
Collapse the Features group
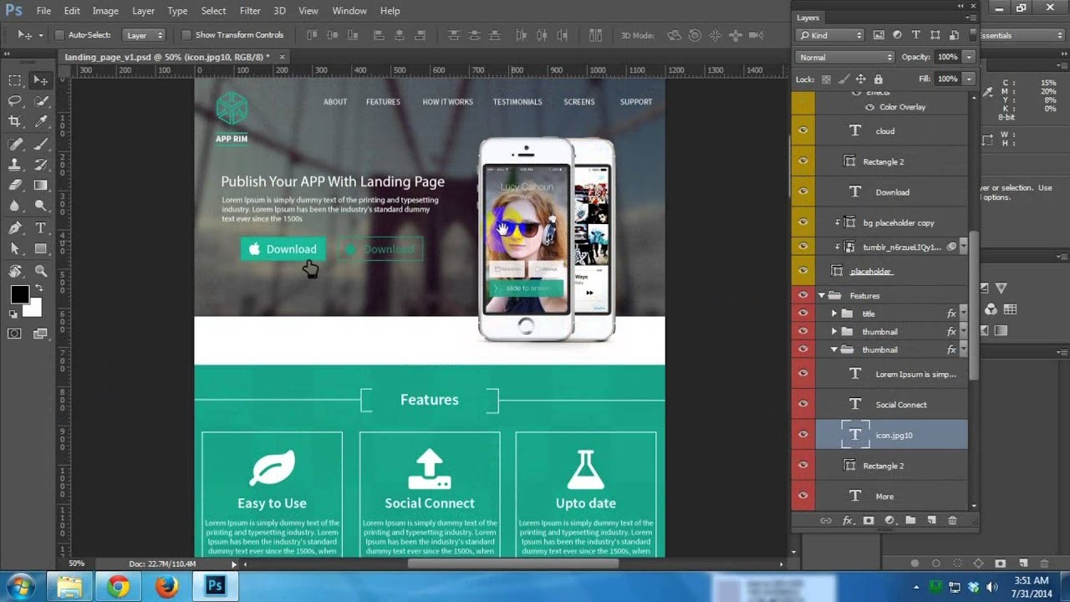(822, 294)
